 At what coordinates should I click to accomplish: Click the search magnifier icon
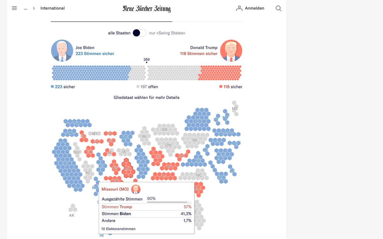pos(278,8)
